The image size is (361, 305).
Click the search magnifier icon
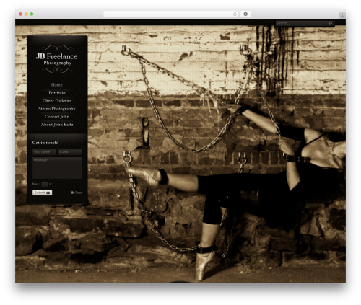330,23
